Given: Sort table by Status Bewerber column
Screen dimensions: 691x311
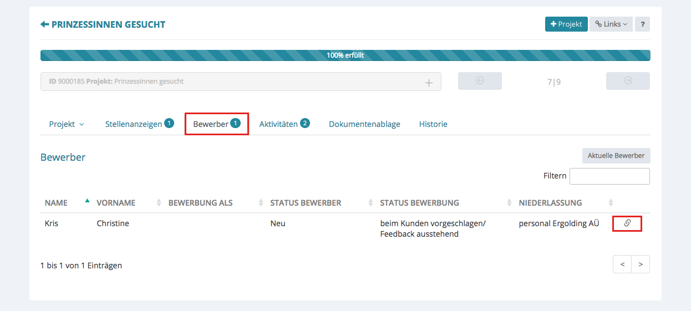Looking at the screenshot, I should pos(306,203).
